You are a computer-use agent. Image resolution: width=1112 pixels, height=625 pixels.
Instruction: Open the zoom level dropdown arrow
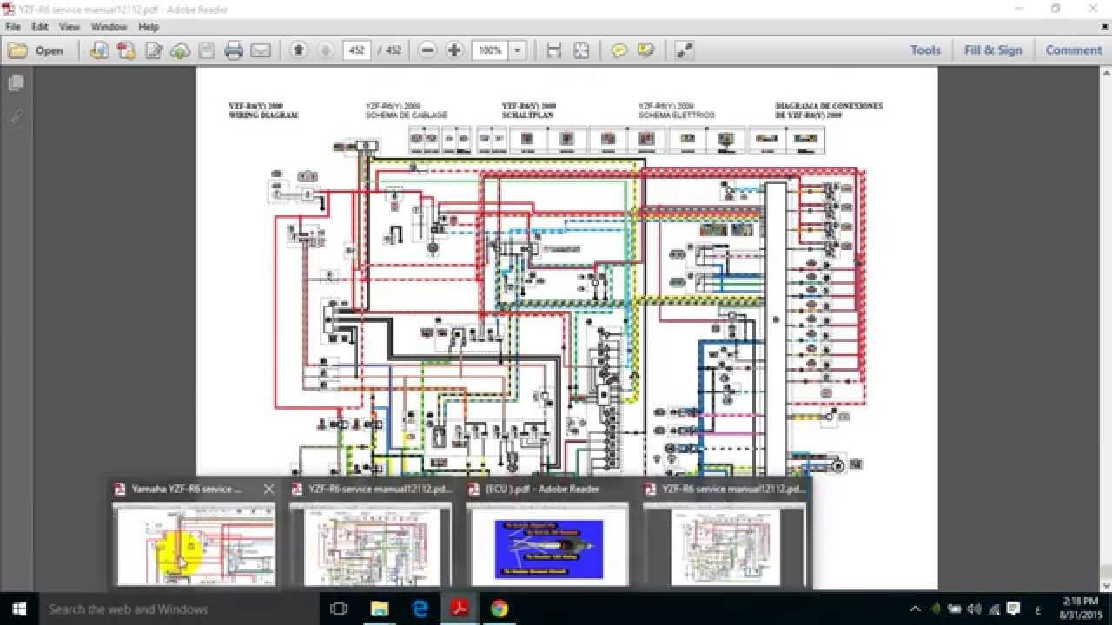(x=518, y=50)
